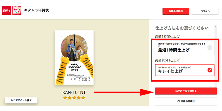Start postcard creation with はがき作成を始める
This screenshot has width=222, height=111.
point(186,91)
